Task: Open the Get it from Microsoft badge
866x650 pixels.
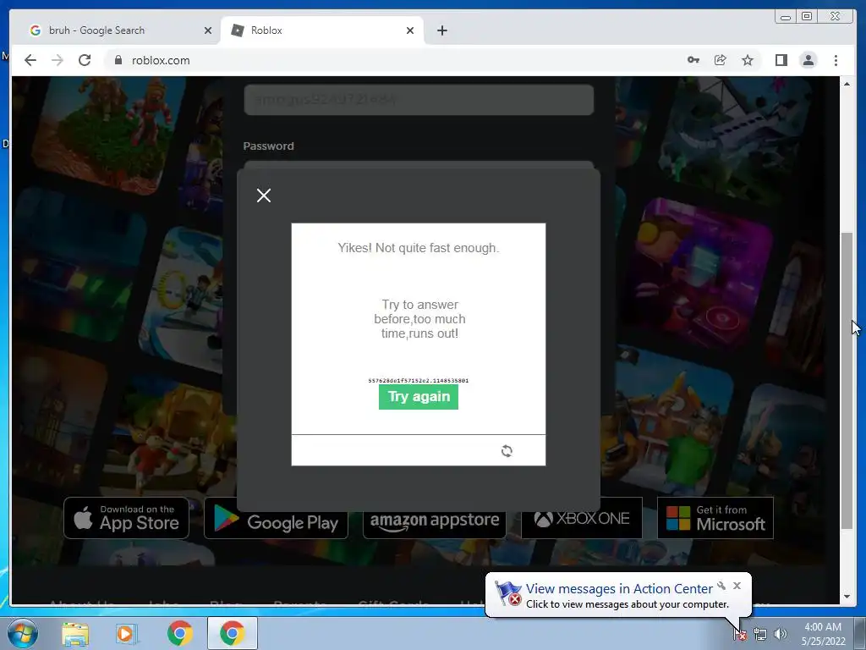Action: point(715,518)
